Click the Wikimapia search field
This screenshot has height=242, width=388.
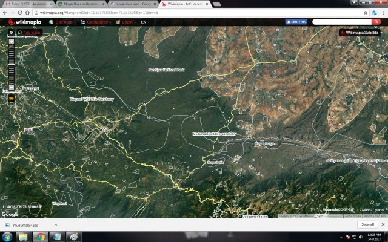pyautogui.click(x=347, y=22)
